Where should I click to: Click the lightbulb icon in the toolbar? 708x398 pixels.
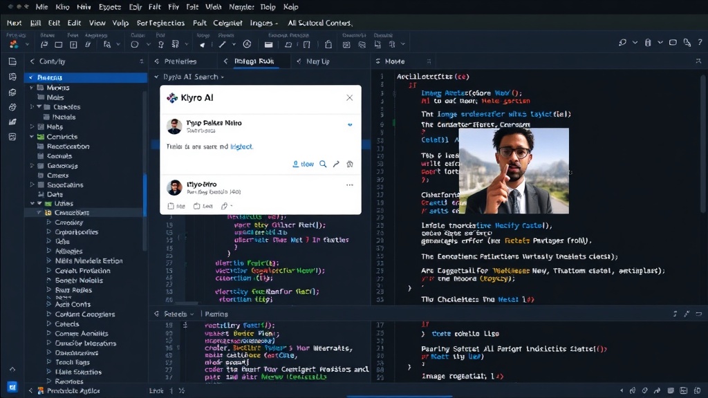160,44
